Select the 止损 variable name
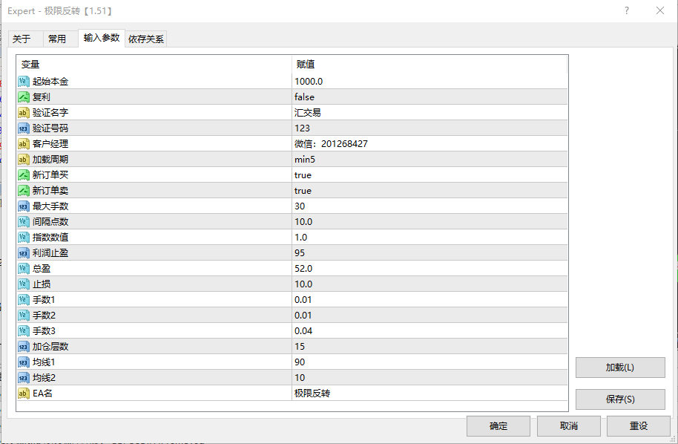The image size is (678, 444). click(42, 284)
